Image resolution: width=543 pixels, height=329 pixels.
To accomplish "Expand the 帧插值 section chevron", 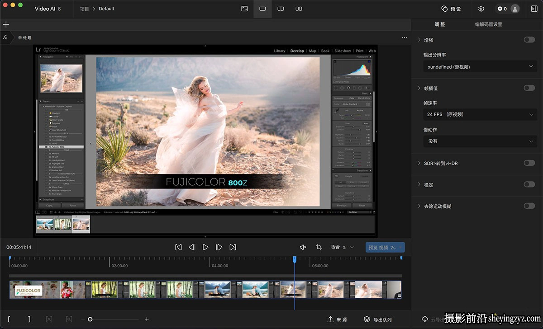I will tap(419, 88).
